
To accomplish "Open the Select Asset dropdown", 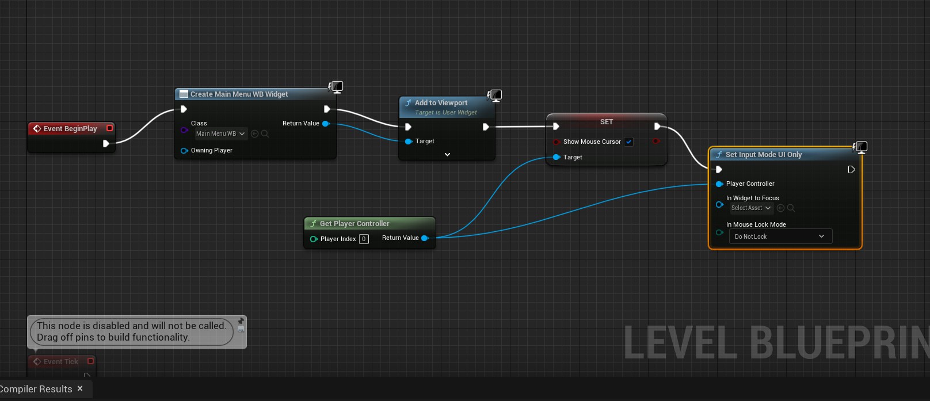I will [x=751, y=208].
